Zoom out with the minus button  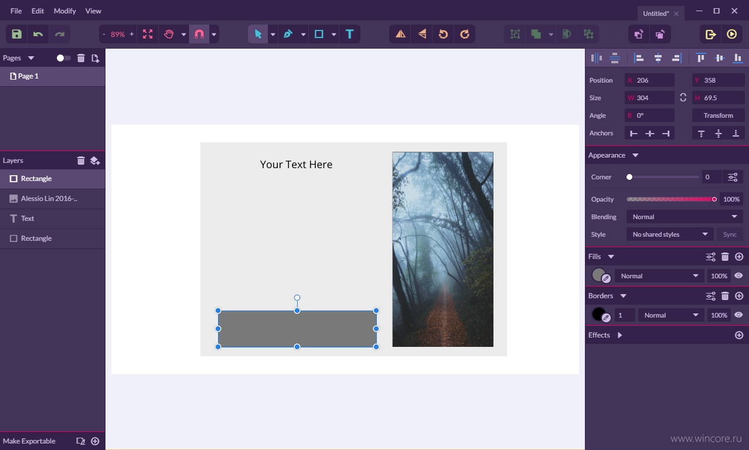coord(104,35)
